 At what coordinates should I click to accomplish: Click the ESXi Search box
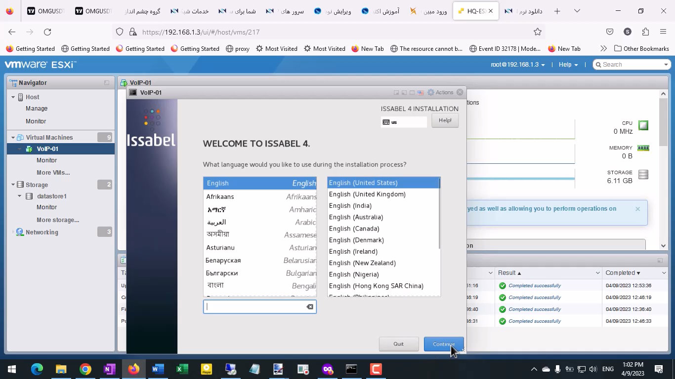[632, 65]
